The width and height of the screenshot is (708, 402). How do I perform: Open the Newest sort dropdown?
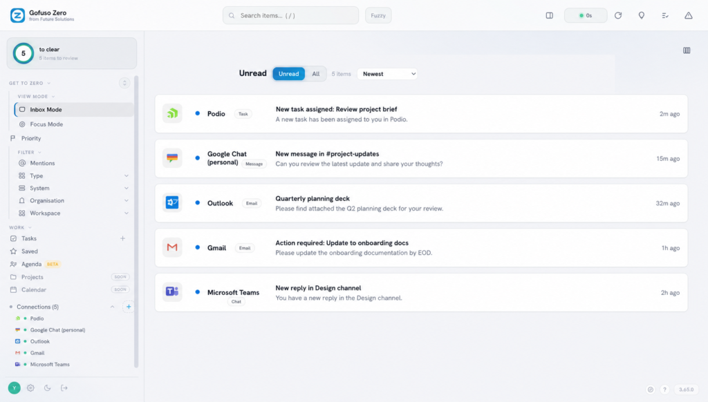(x=387, y=74)
